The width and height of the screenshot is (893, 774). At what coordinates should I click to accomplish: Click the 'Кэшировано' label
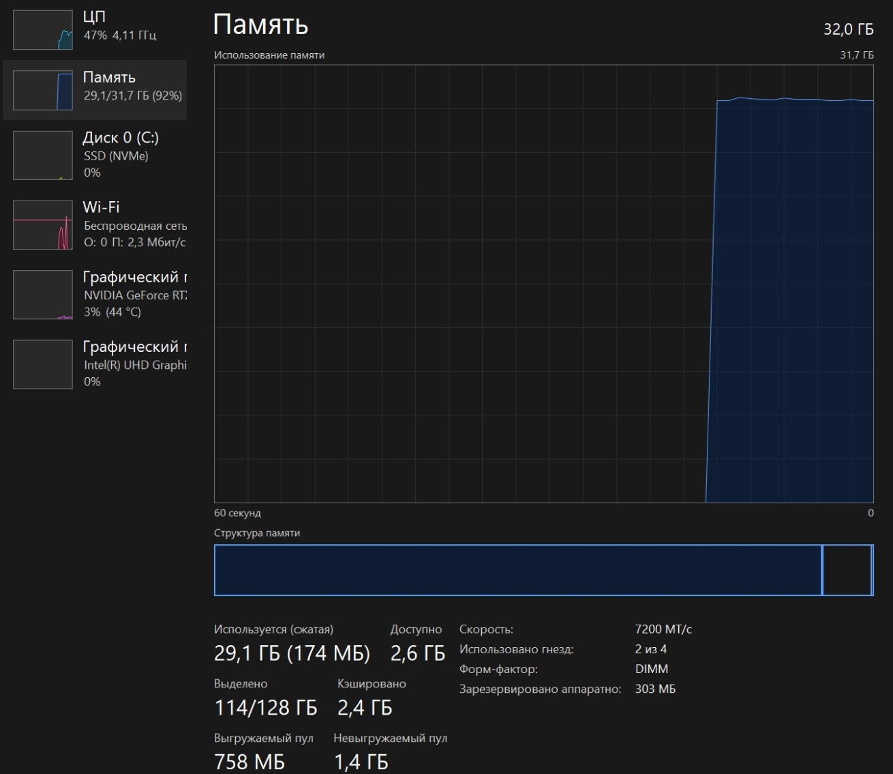coord(372,684)
